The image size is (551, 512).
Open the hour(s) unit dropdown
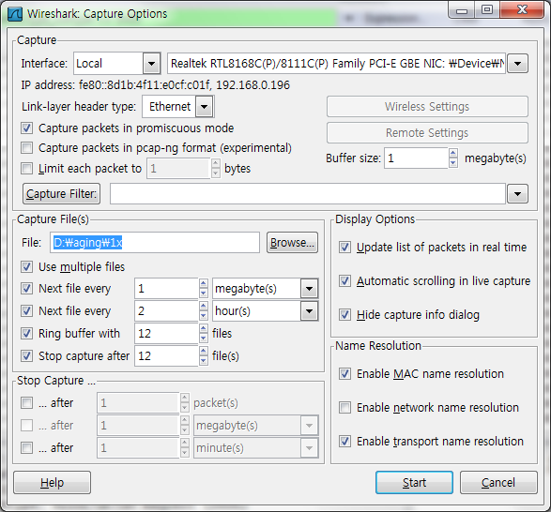309,310
